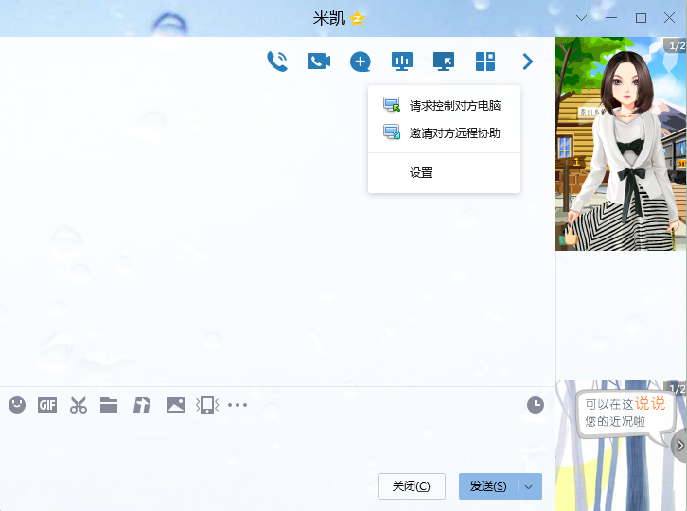This screenshot has width=687, height=511.
Task: Start a video call
Action: pyautogui.click(x=319, y=62)
